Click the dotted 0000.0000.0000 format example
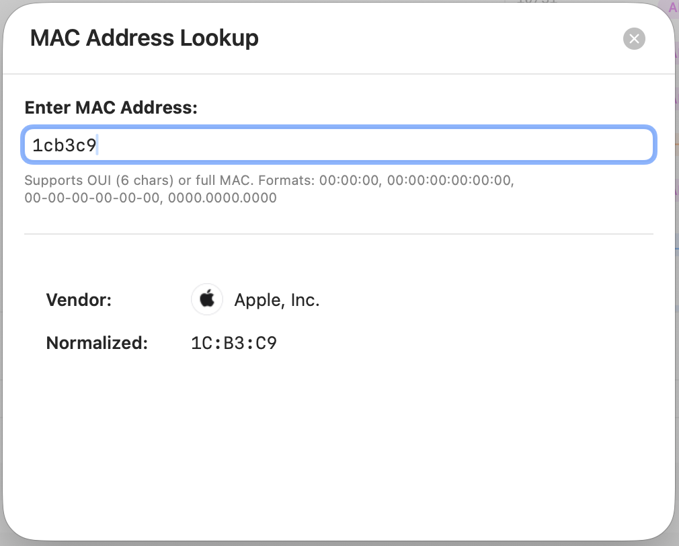679x546 pixels. coord(221,198)
